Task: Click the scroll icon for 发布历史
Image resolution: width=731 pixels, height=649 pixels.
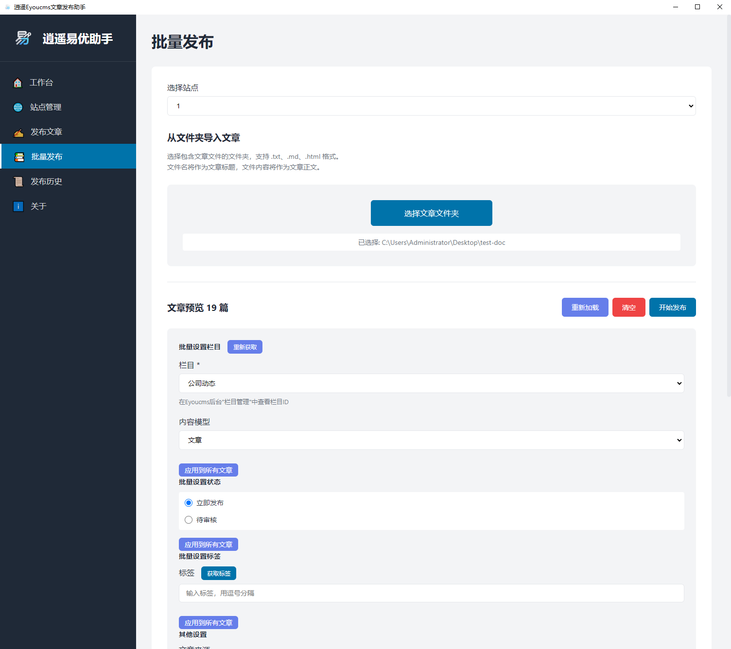Action: 18,182
